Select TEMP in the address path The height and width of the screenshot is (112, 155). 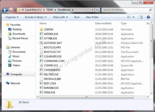pos(50,10)
